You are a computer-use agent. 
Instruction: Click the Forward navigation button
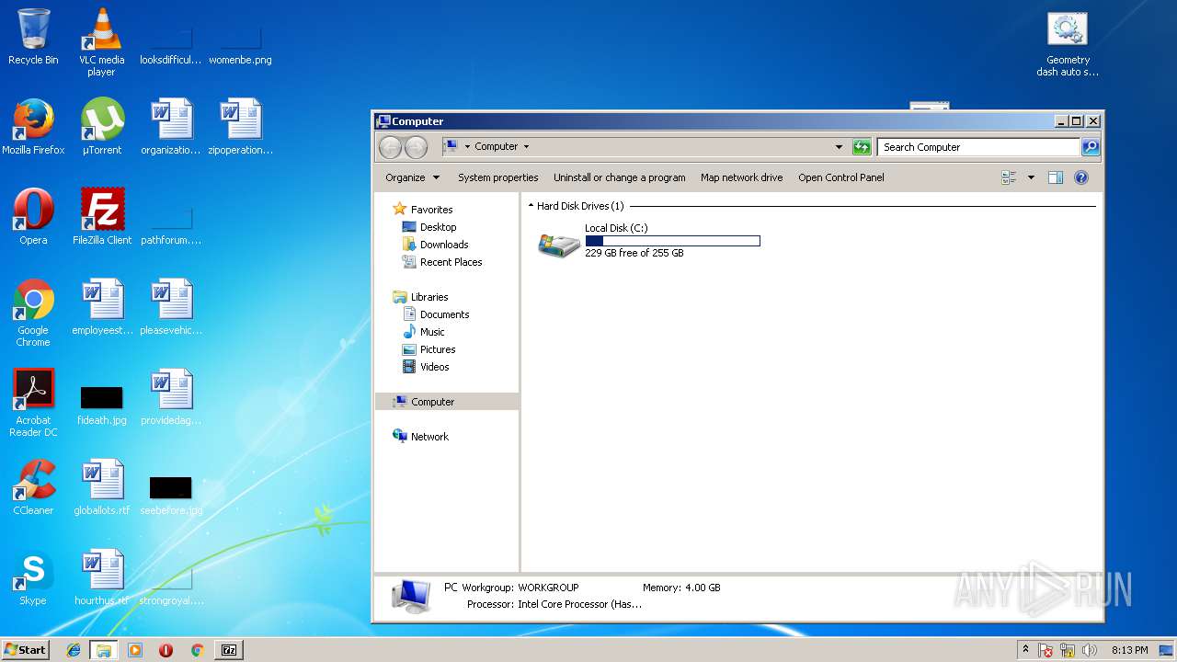[x=416, y=147]
